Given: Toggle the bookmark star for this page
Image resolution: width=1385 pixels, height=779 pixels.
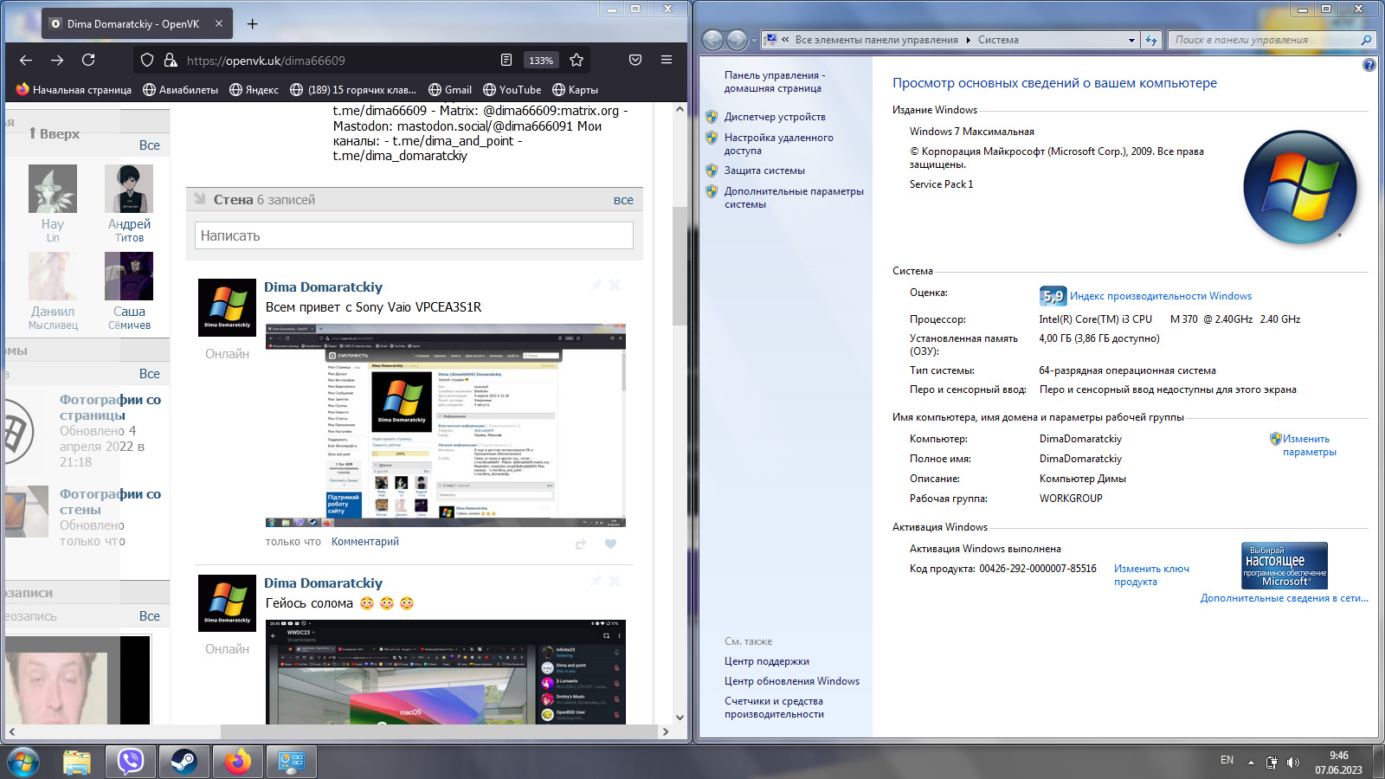Looking at the screenshot, I should click(577, 60).
